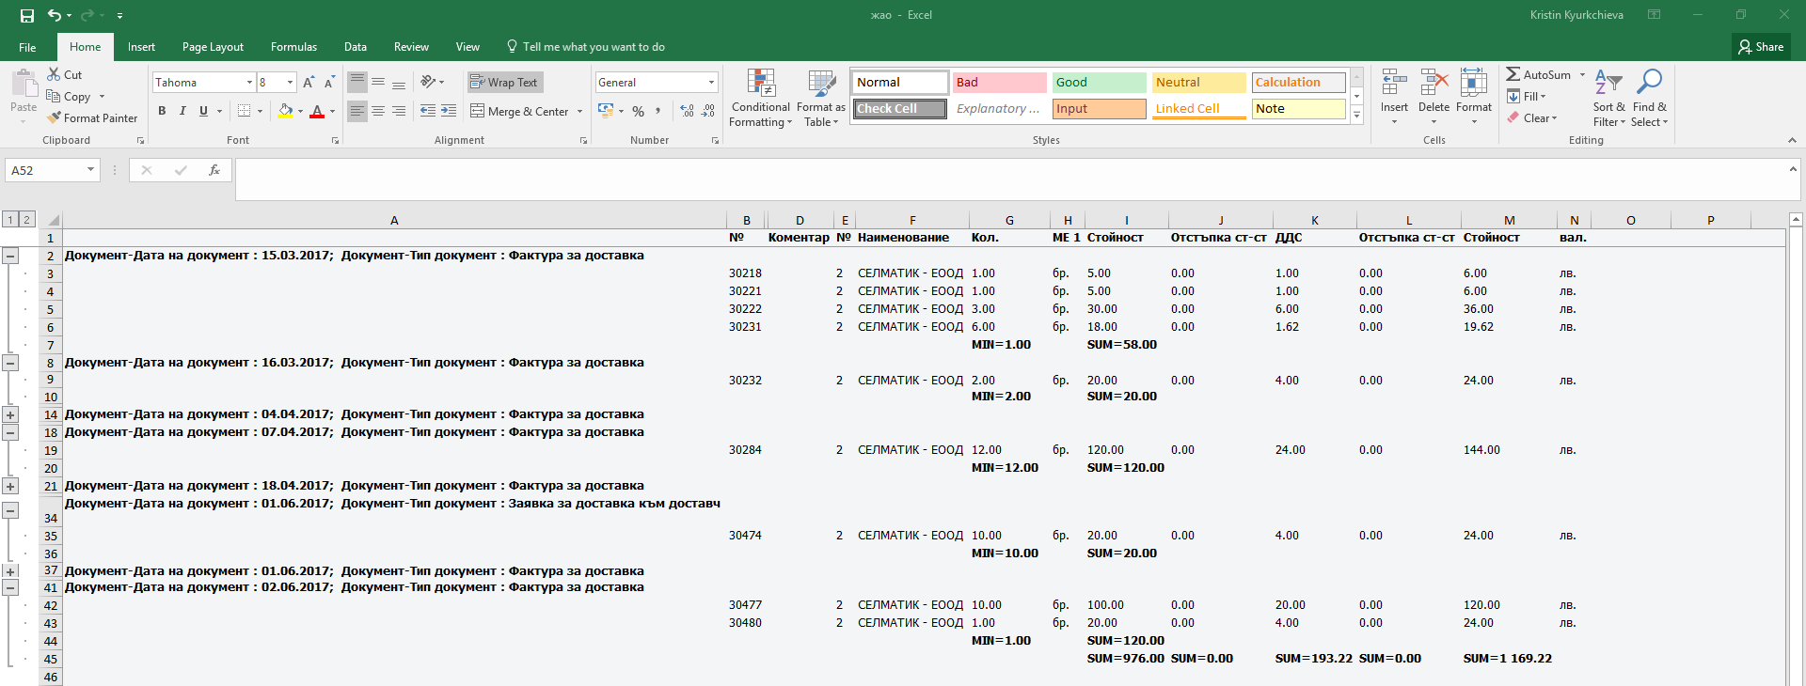Collapse the 15.03.2017 outline group
Viewport: 1806px width, 686px height.
pos(10,256)
